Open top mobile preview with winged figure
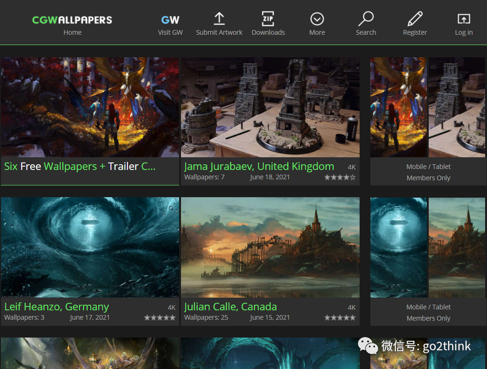 coord(399,107)
